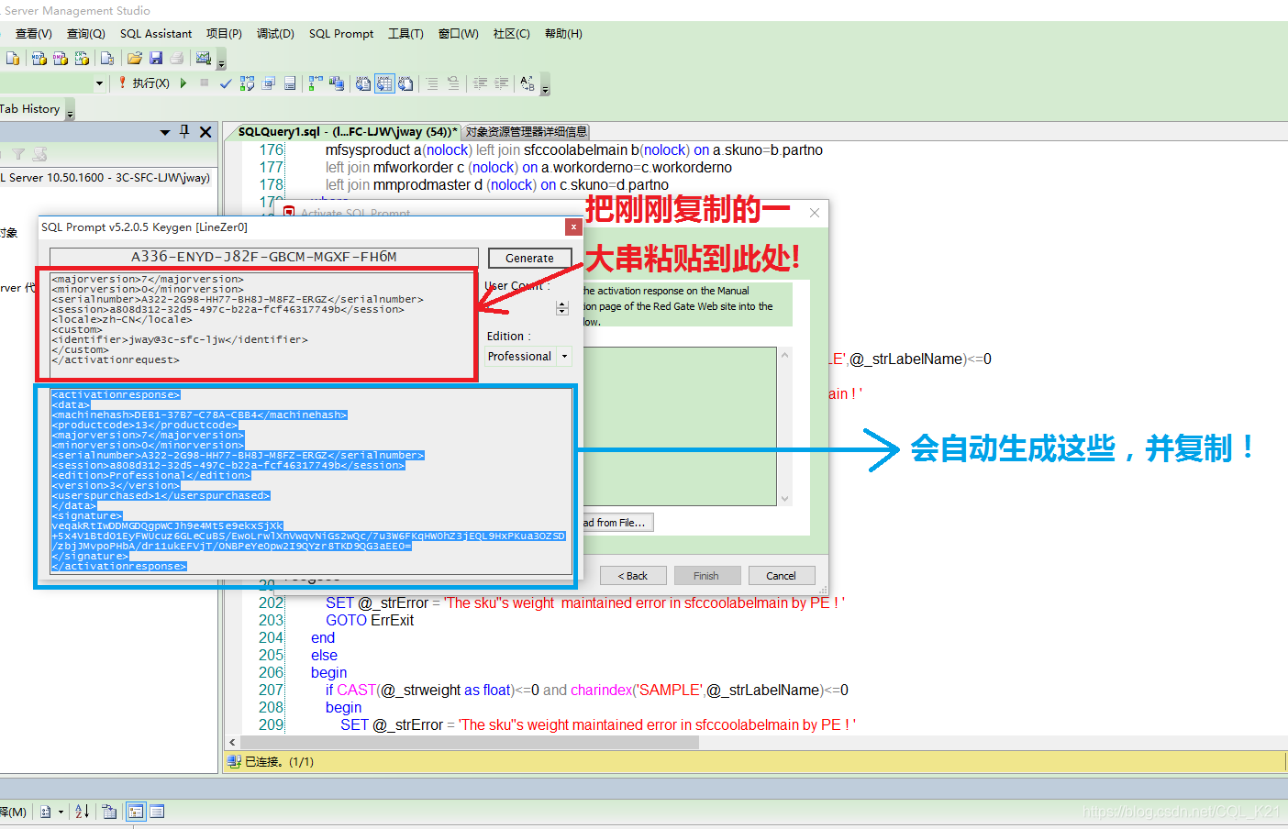Open the 查询(Q) menu

click(x=86, y=34)
